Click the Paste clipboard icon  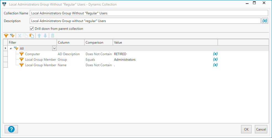[32, 36]
